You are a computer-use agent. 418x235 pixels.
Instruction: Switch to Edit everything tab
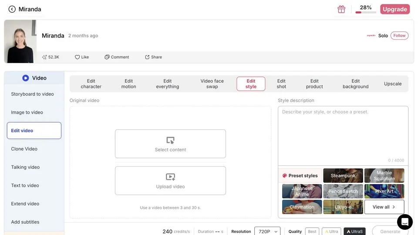click(167, 84)
